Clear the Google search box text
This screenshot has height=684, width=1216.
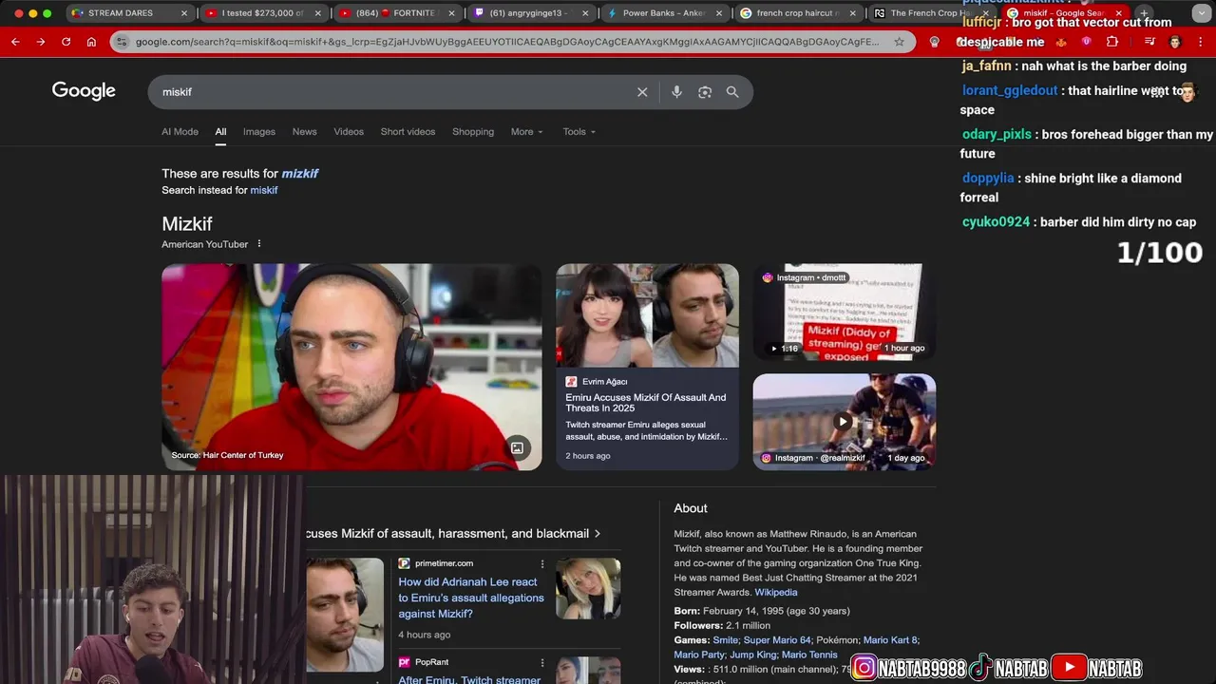pyautogui.click(x=642, y=92)
